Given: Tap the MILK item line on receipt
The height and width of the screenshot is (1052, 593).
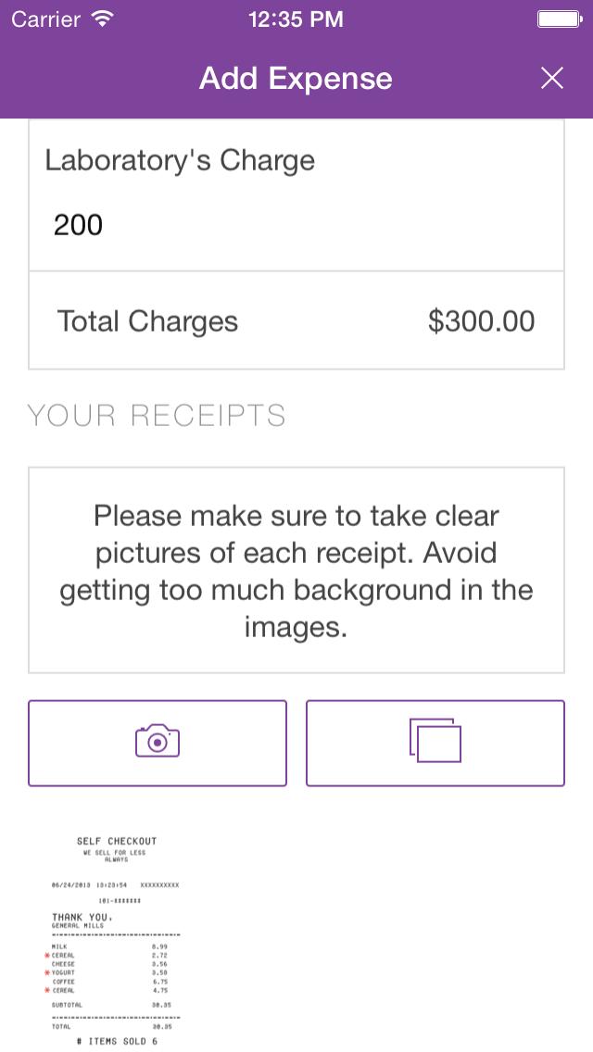Looking at the screenshot, I should 109,946.
